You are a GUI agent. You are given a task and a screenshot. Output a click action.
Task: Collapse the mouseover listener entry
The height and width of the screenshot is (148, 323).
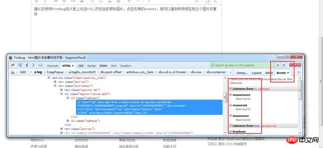point(231,116)
